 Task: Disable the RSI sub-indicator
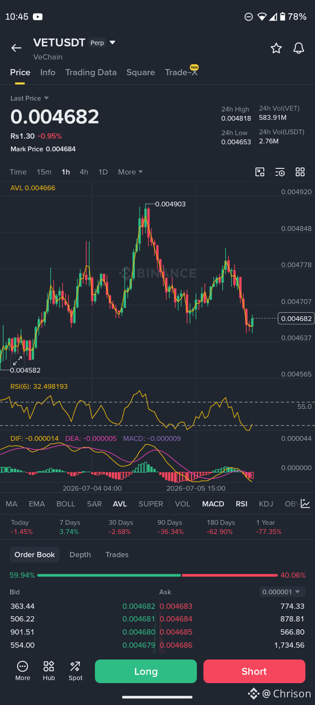click(x=241, y=504)
